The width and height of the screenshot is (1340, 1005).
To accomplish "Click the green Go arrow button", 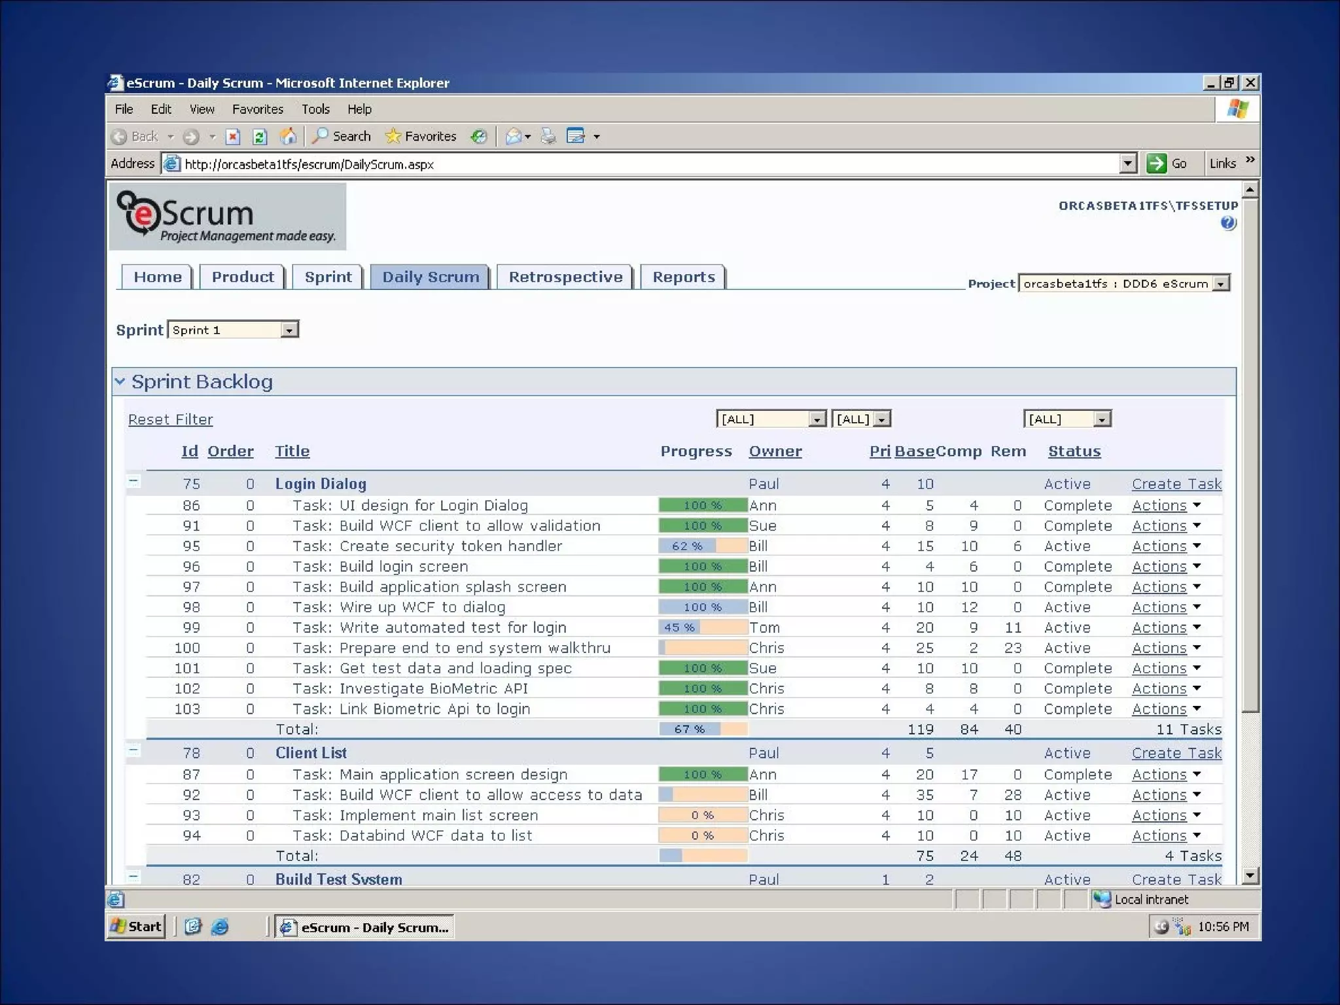I will tap(1156, 164).
